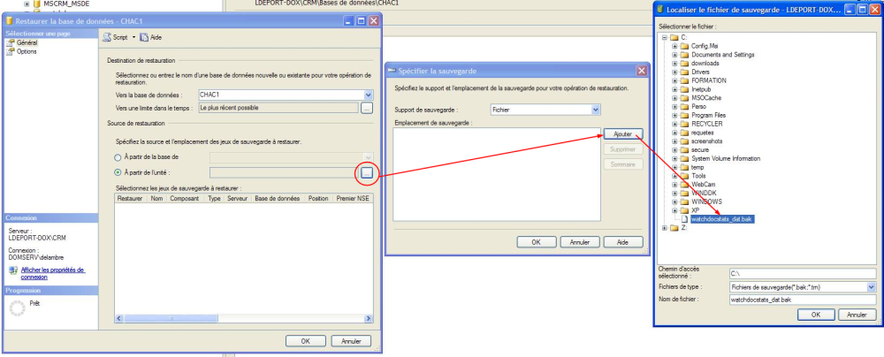The height and width of the screenshot is (357, 884).
Task: Click the 'Nom de fichier' input field
Action: 802,300
